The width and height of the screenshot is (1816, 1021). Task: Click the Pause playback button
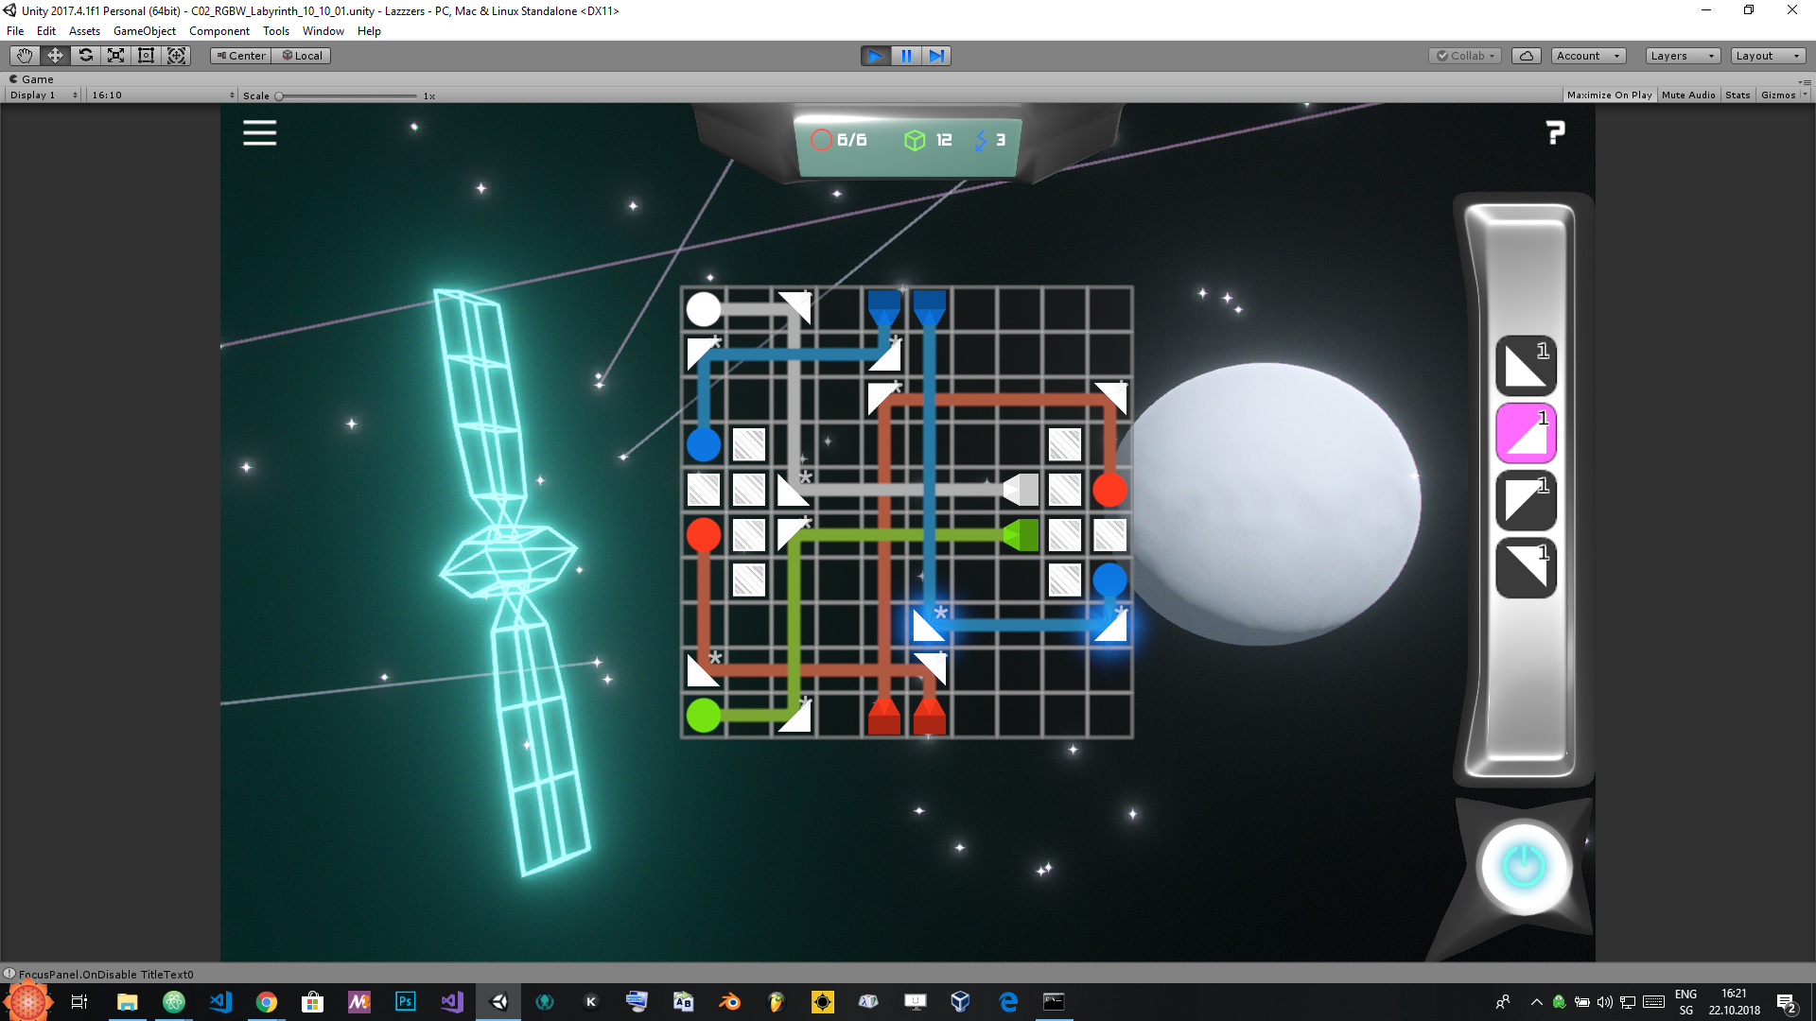click(x=905, y=56)
